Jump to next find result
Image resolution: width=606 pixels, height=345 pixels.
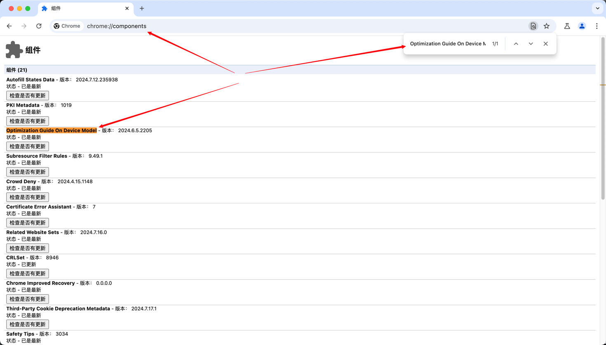pos(531,44)
